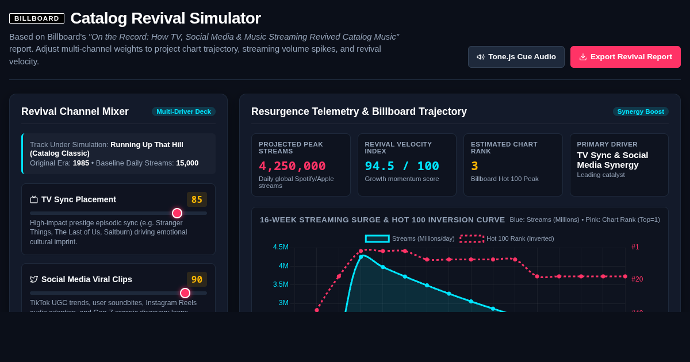Click the TV Sync Placement label
Viewport: 690px width, 362px height.
point(79,199)
